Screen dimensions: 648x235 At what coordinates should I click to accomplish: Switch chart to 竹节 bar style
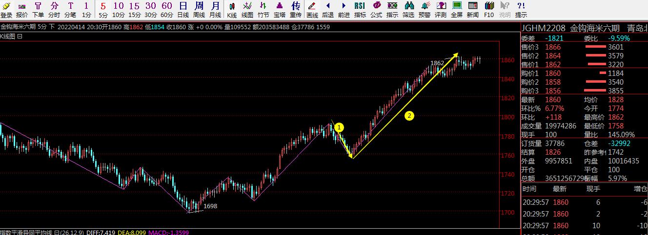263,9
